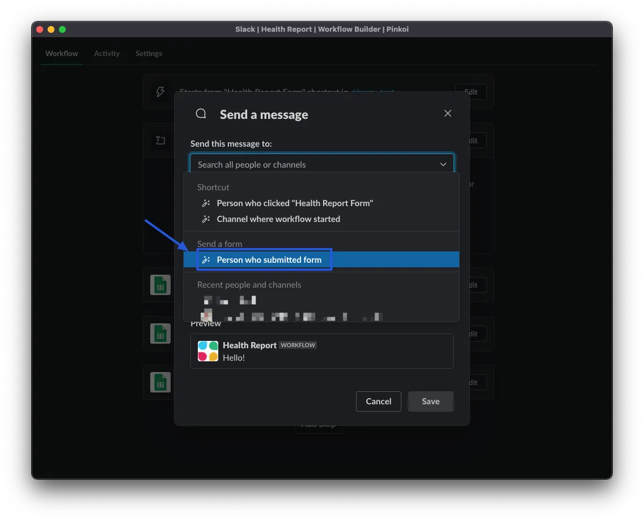Image resolution: width=644 pixels, height=521 pixels.
Task: Pick Person who submitted form option
Action: pos(269,260)
